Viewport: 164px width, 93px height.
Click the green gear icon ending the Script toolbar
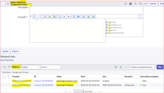point(94,16)
